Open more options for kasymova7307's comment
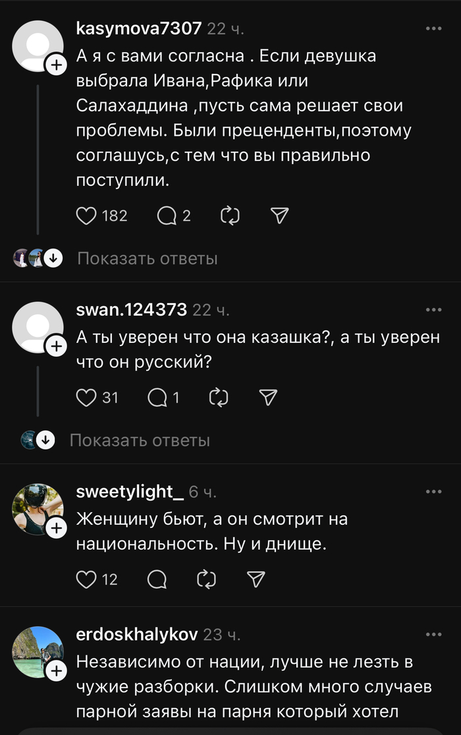 (433, 29)
